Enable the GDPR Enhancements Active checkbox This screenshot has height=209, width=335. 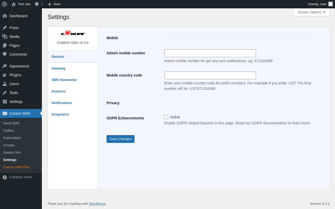(x=166, y=117)
